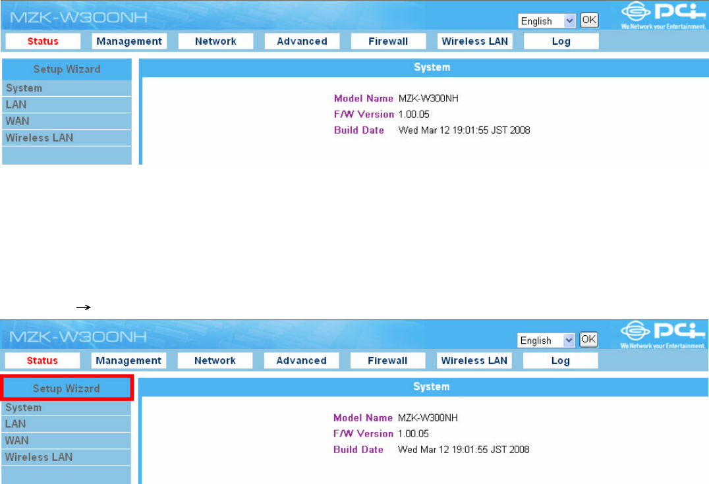Open the Status tab in upper router page
The width and height of the screenshot is (709, 484).
(43, 41)
